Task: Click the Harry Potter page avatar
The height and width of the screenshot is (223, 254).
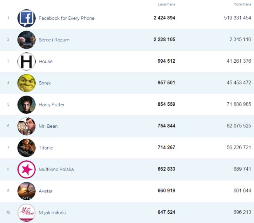Action: click(26, 105)
